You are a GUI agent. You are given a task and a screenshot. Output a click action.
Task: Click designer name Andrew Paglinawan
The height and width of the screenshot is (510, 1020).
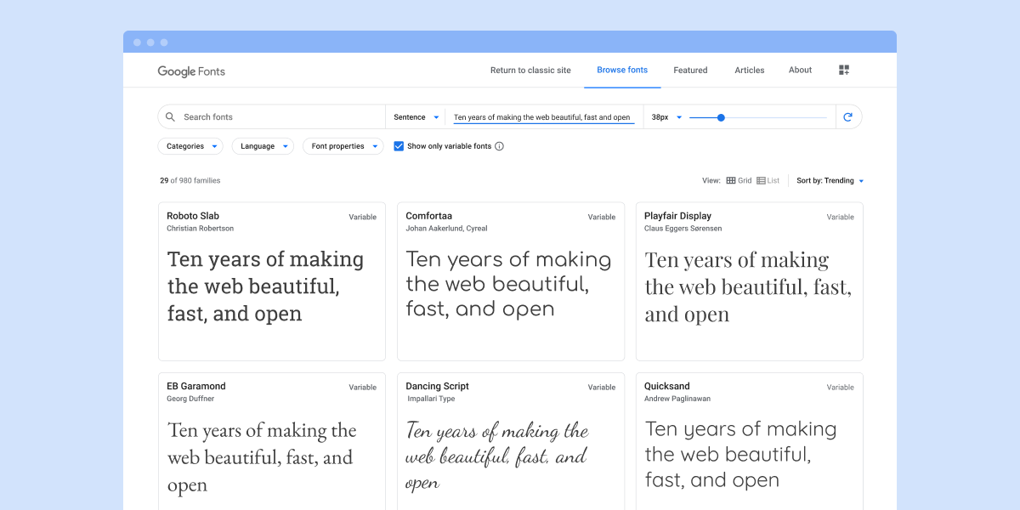pos(677,399)
